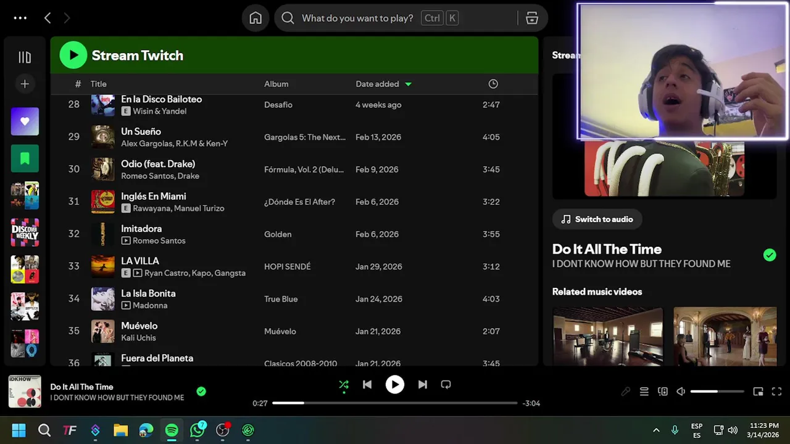
Task: Open Do It All The Time title in side panel
Action: [607, 249]
